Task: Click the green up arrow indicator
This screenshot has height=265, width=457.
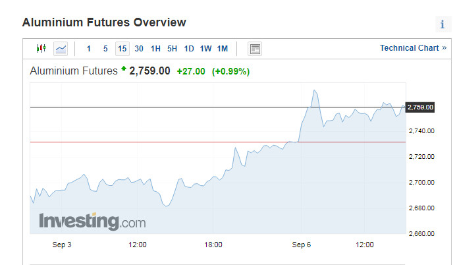Action: click(x=123, y=69)
